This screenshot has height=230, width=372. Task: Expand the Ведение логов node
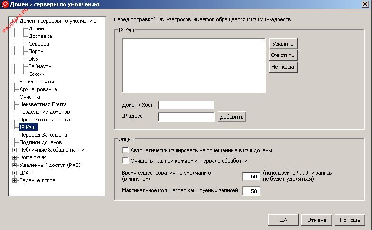14,180
